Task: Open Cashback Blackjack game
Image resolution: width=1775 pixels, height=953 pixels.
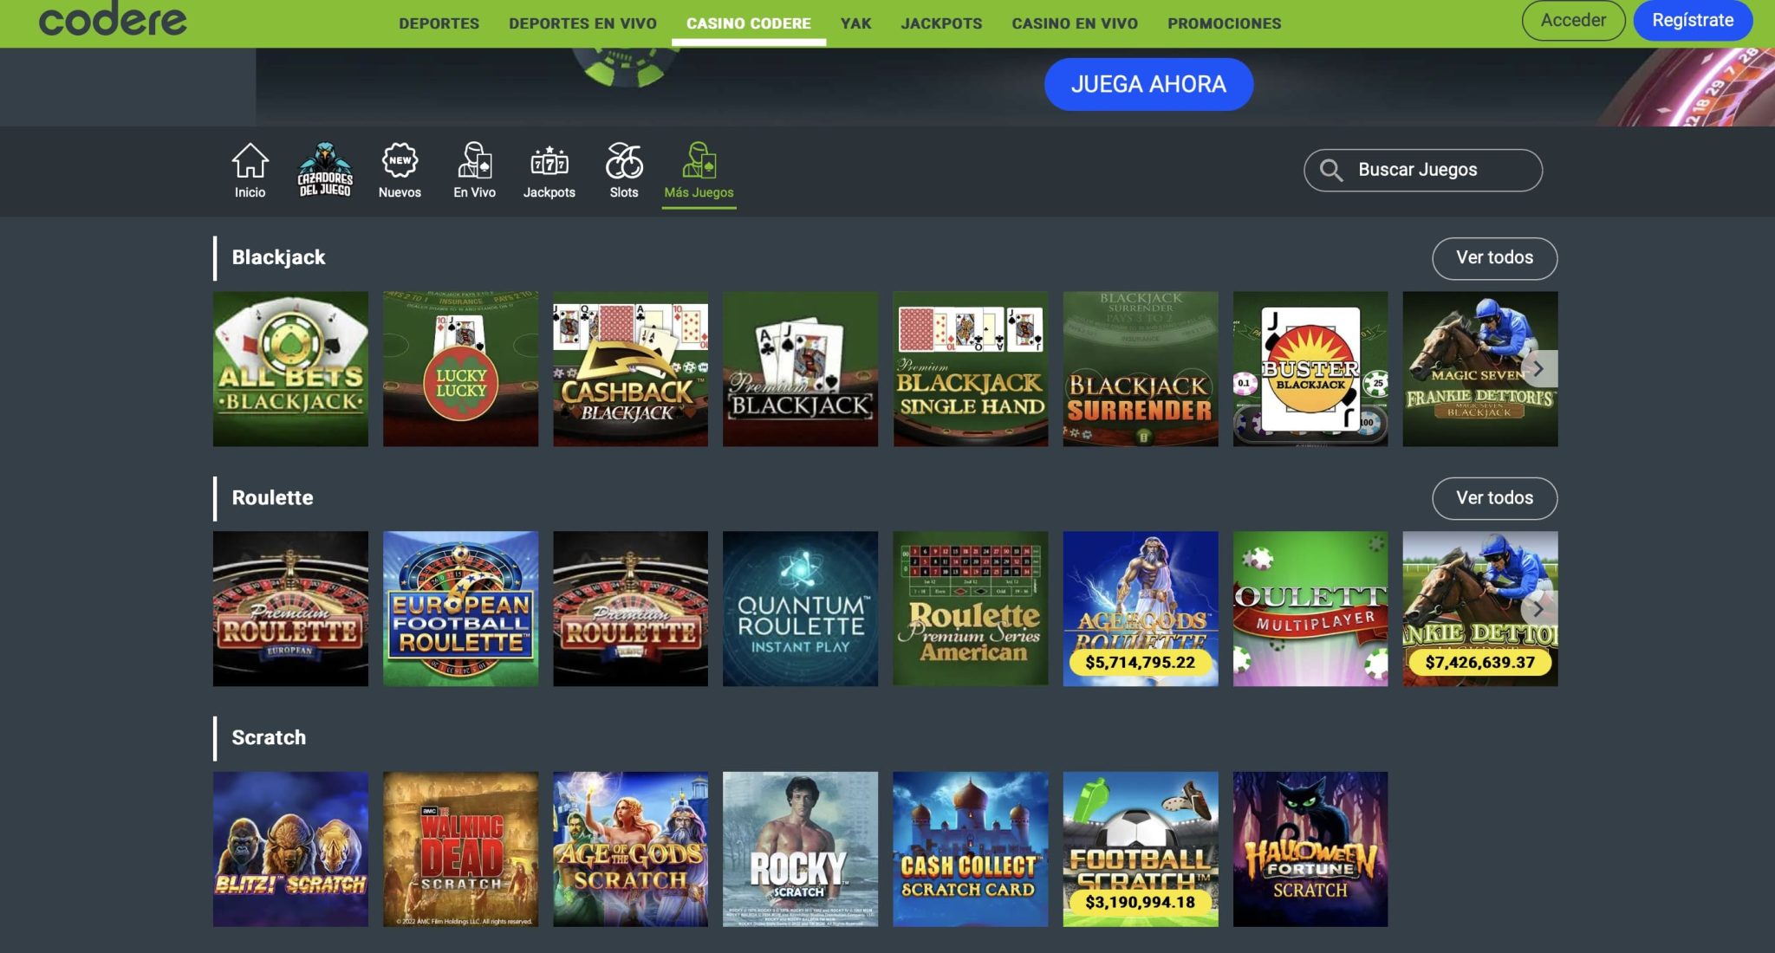Action: point(630,369)
